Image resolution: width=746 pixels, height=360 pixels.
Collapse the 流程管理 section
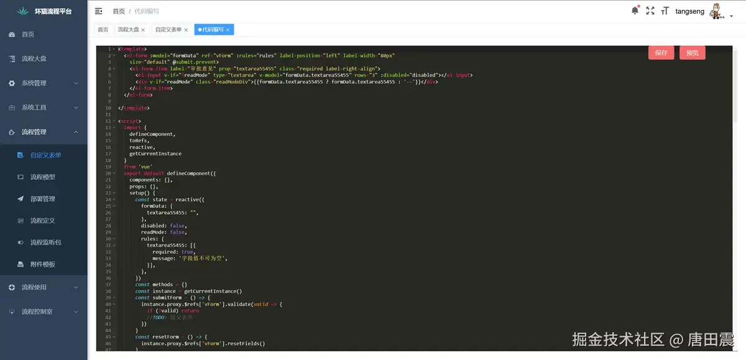[x=34, y=131]
